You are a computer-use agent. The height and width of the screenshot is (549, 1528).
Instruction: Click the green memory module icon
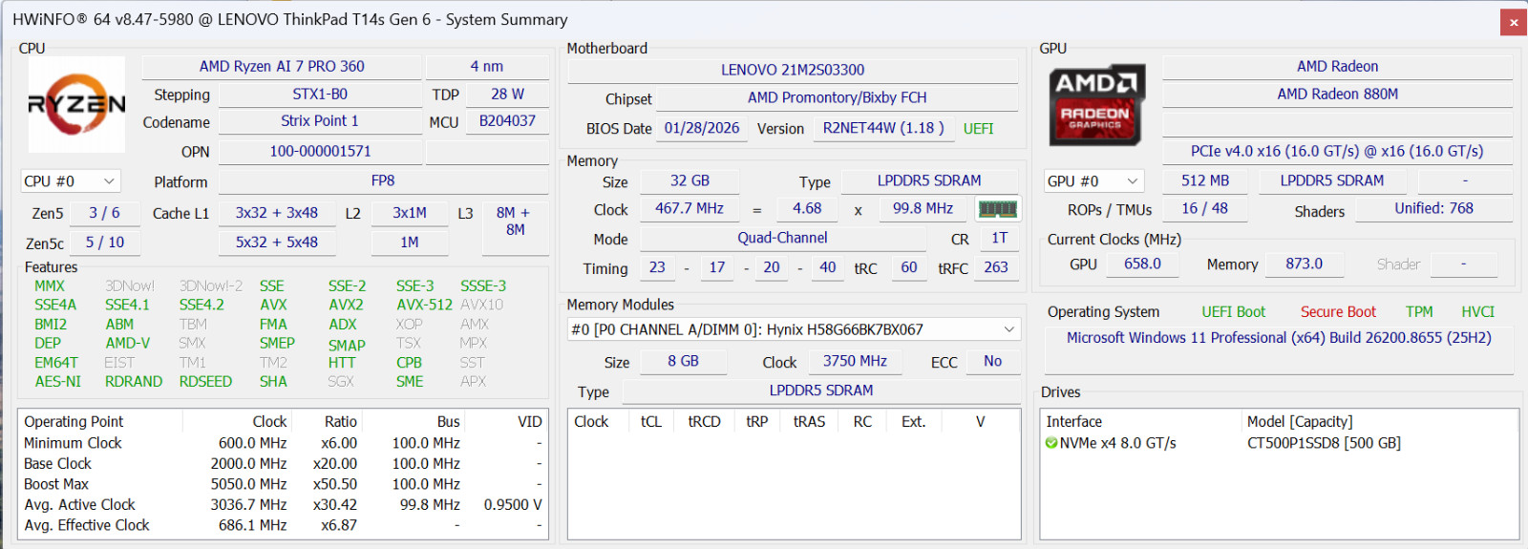[997, 208]
